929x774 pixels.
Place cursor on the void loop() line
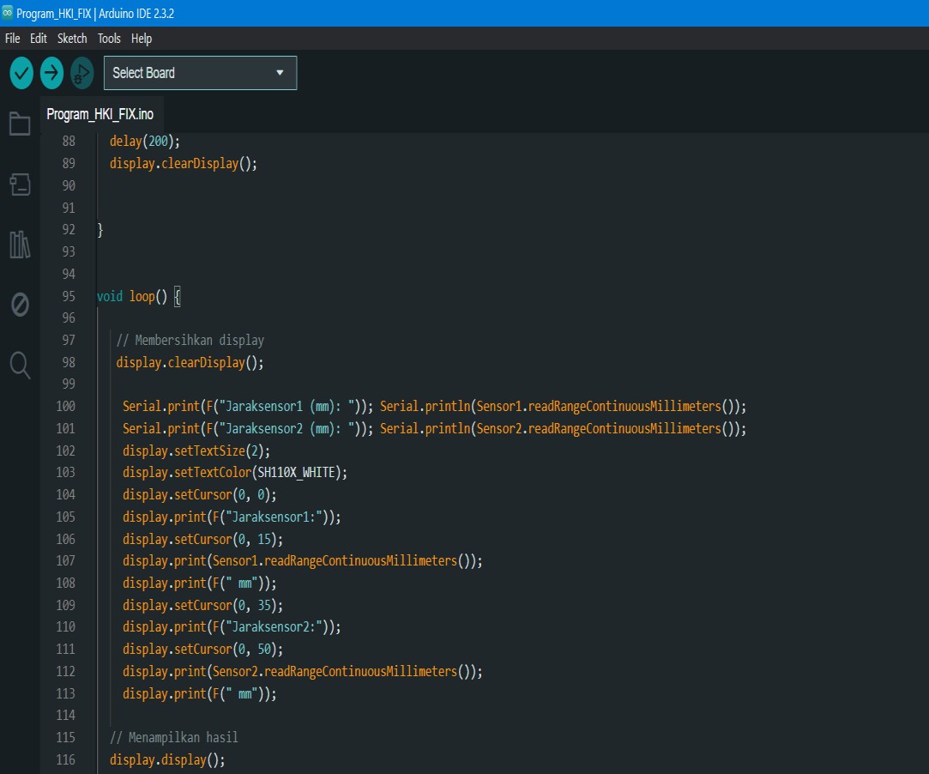pos(137,296)
